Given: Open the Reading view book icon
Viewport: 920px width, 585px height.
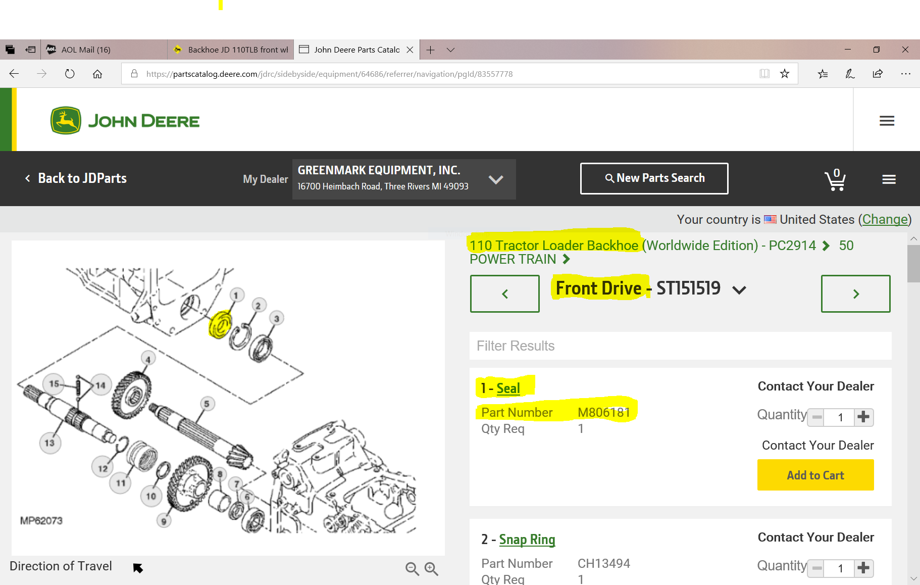Looking at the screenshot, I should 764,74.
